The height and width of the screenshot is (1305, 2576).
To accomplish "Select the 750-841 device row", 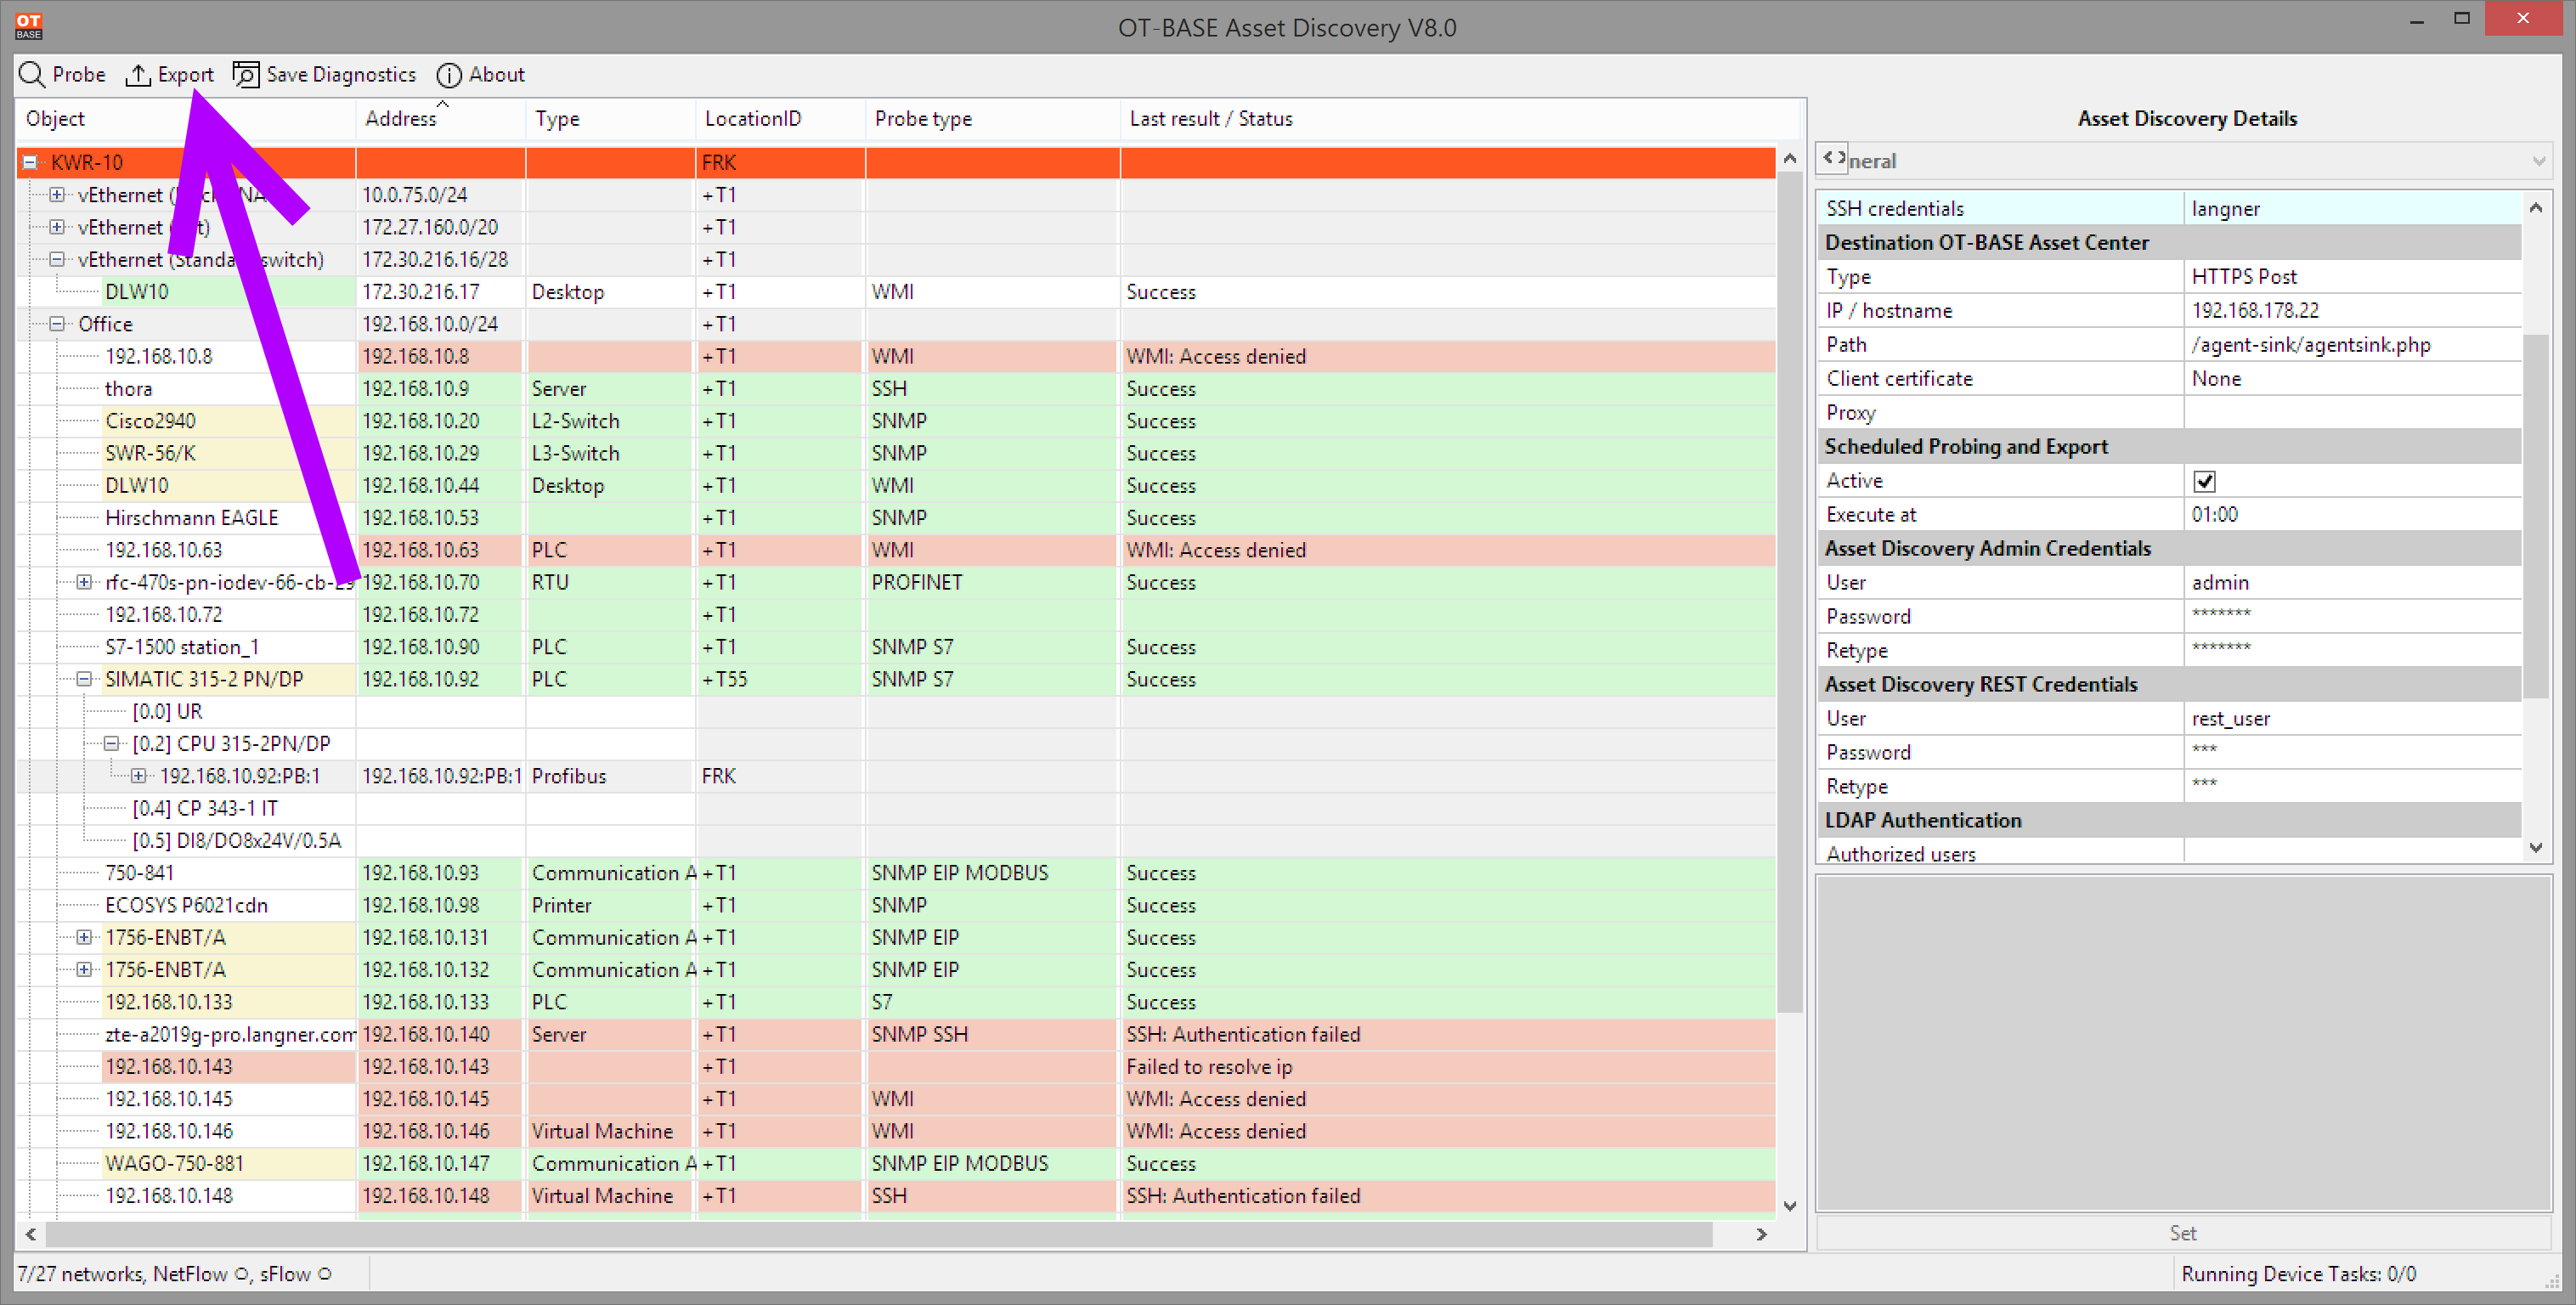I will tap(895, 873).
